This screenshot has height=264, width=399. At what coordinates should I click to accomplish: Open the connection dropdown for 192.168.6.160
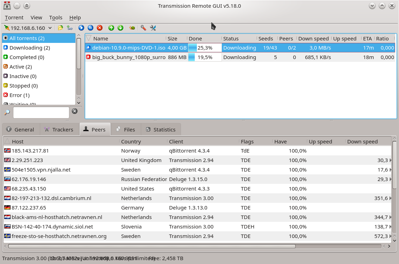(x=50, y=28)
